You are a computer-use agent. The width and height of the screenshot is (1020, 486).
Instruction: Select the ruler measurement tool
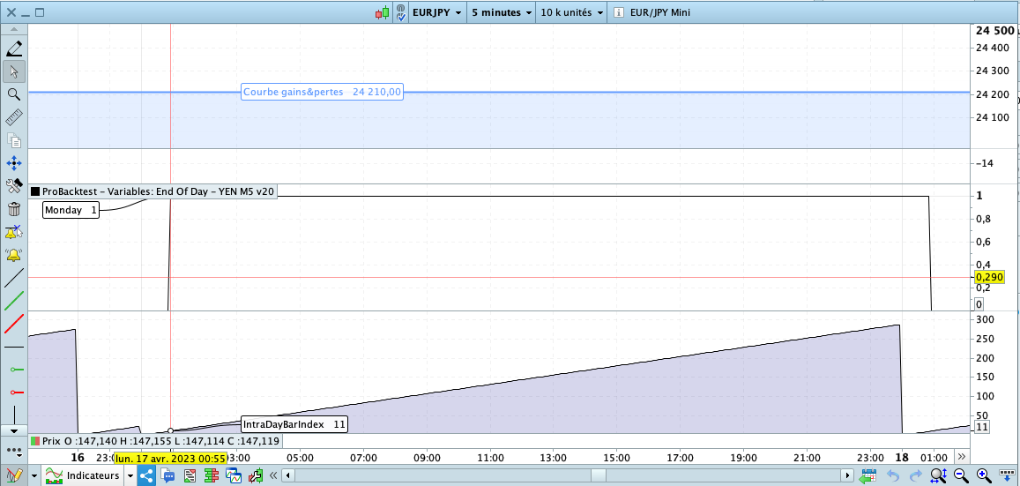[x=14, y=117]
